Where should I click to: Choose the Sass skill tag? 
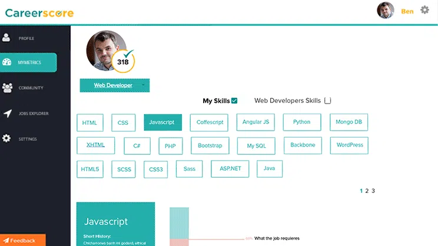click(x=189, y=169)
